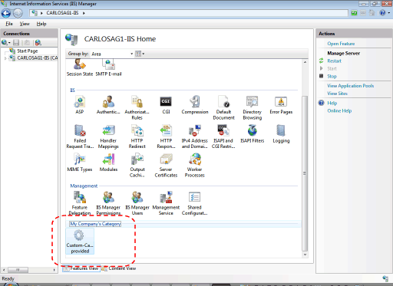Switch to Content View tab
393x286 pixels.
point(119,268)
